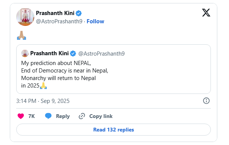Open the @AstroPrashanth9 handle in the header
Screen dimensions: 229x145
click(x=59, y=21)
